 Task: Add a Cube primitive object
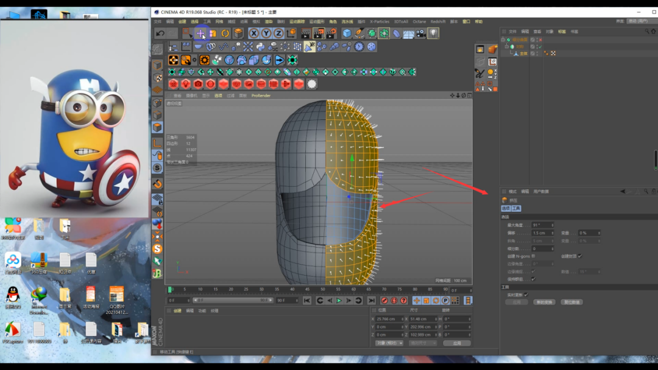tap(347, 33)
